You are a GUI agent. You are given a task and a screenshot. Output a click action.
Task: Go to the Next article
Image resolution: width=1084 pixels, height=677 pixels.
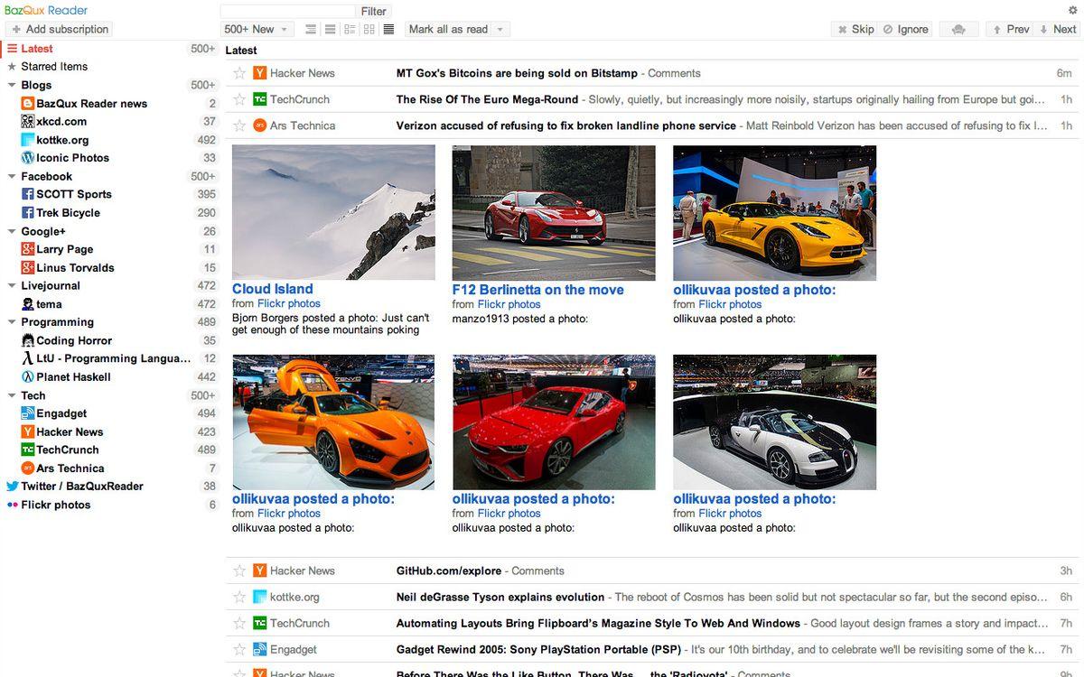pos(1058,29)
